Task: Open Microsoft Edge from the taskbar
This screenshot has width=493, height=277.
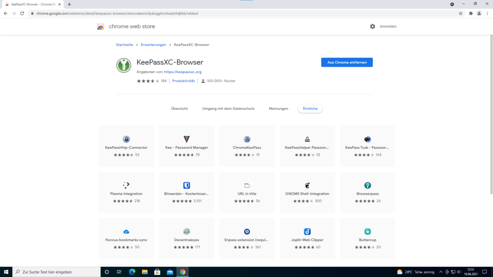Action: pyautogui.click(x=132, y=272)
